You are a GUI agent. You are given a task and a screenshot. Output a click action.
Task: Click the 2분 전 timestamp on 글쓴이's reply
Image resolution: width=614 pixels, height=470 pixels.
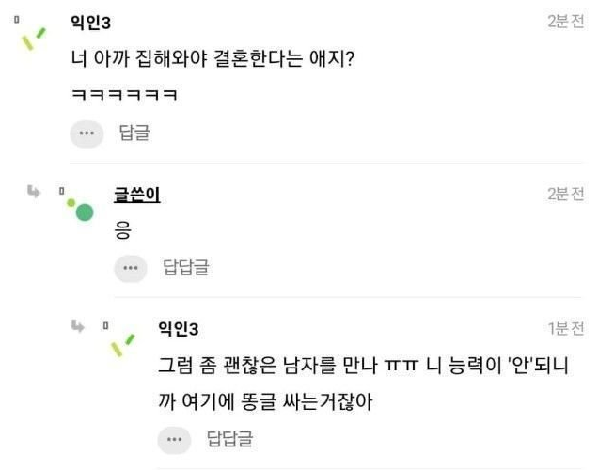(565, 195)
